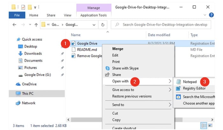
Task: Expand the Open with submenu
Action: click(138, 81)
